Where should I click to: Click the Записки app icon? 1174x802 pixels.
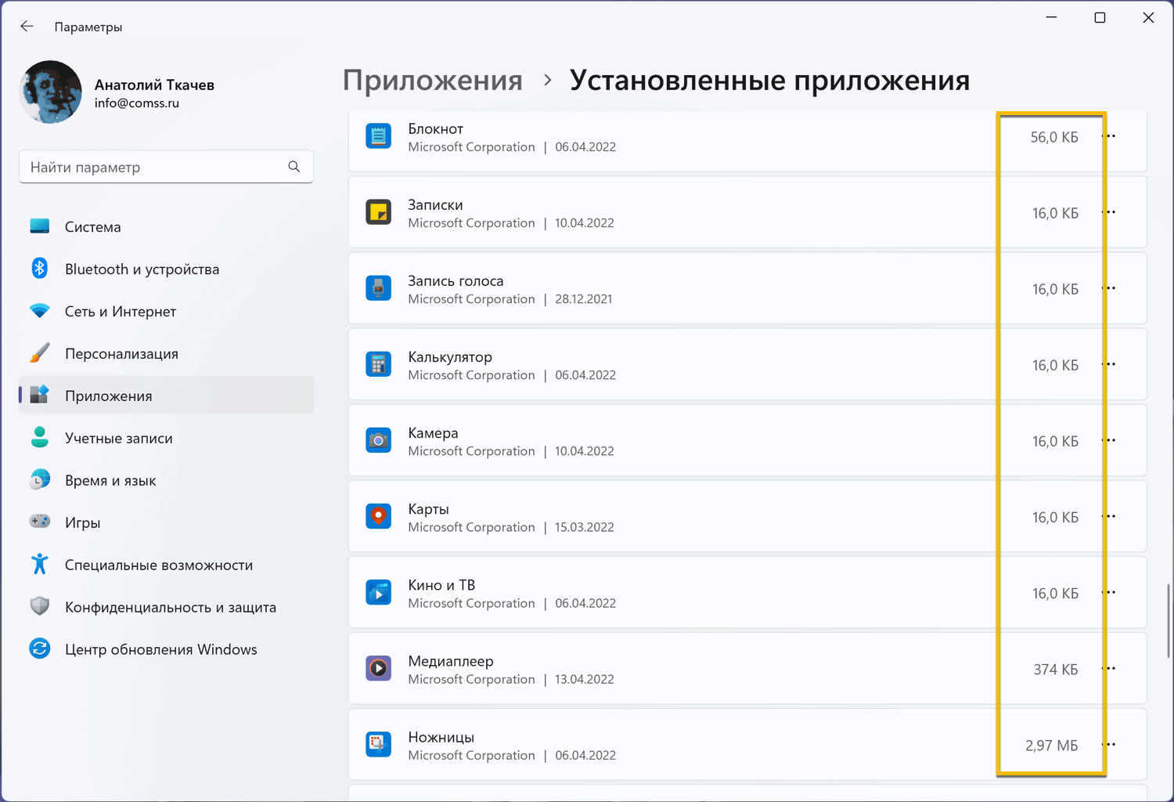tap(378, 212)
